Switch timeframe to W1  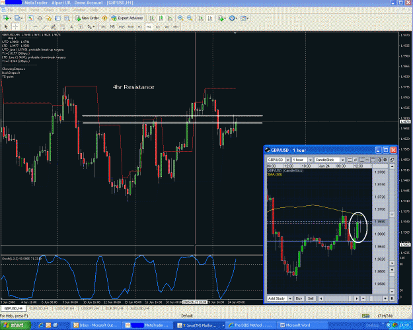(x=167, y=26)
